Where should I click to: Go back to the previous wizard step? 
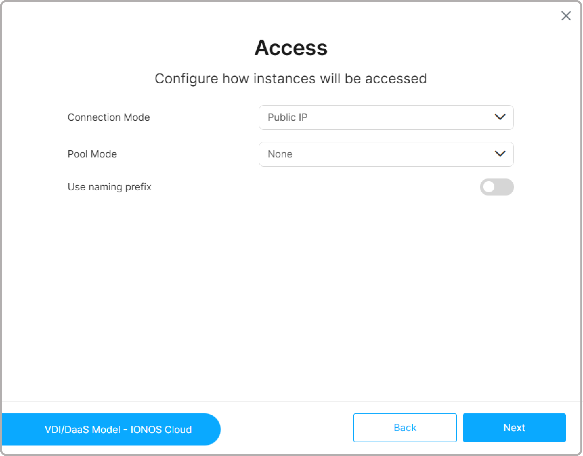click(405, 427)
